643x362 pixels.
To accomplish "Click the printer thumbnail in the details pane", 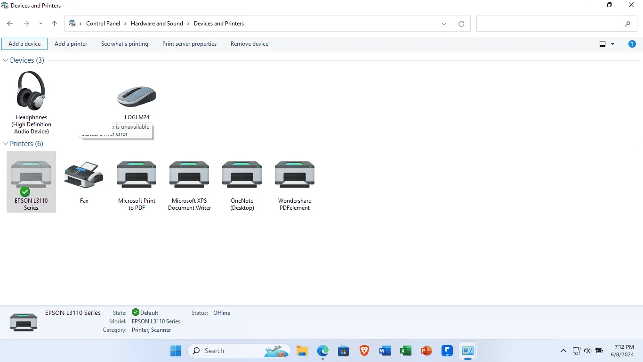I will tap(24, 321).
